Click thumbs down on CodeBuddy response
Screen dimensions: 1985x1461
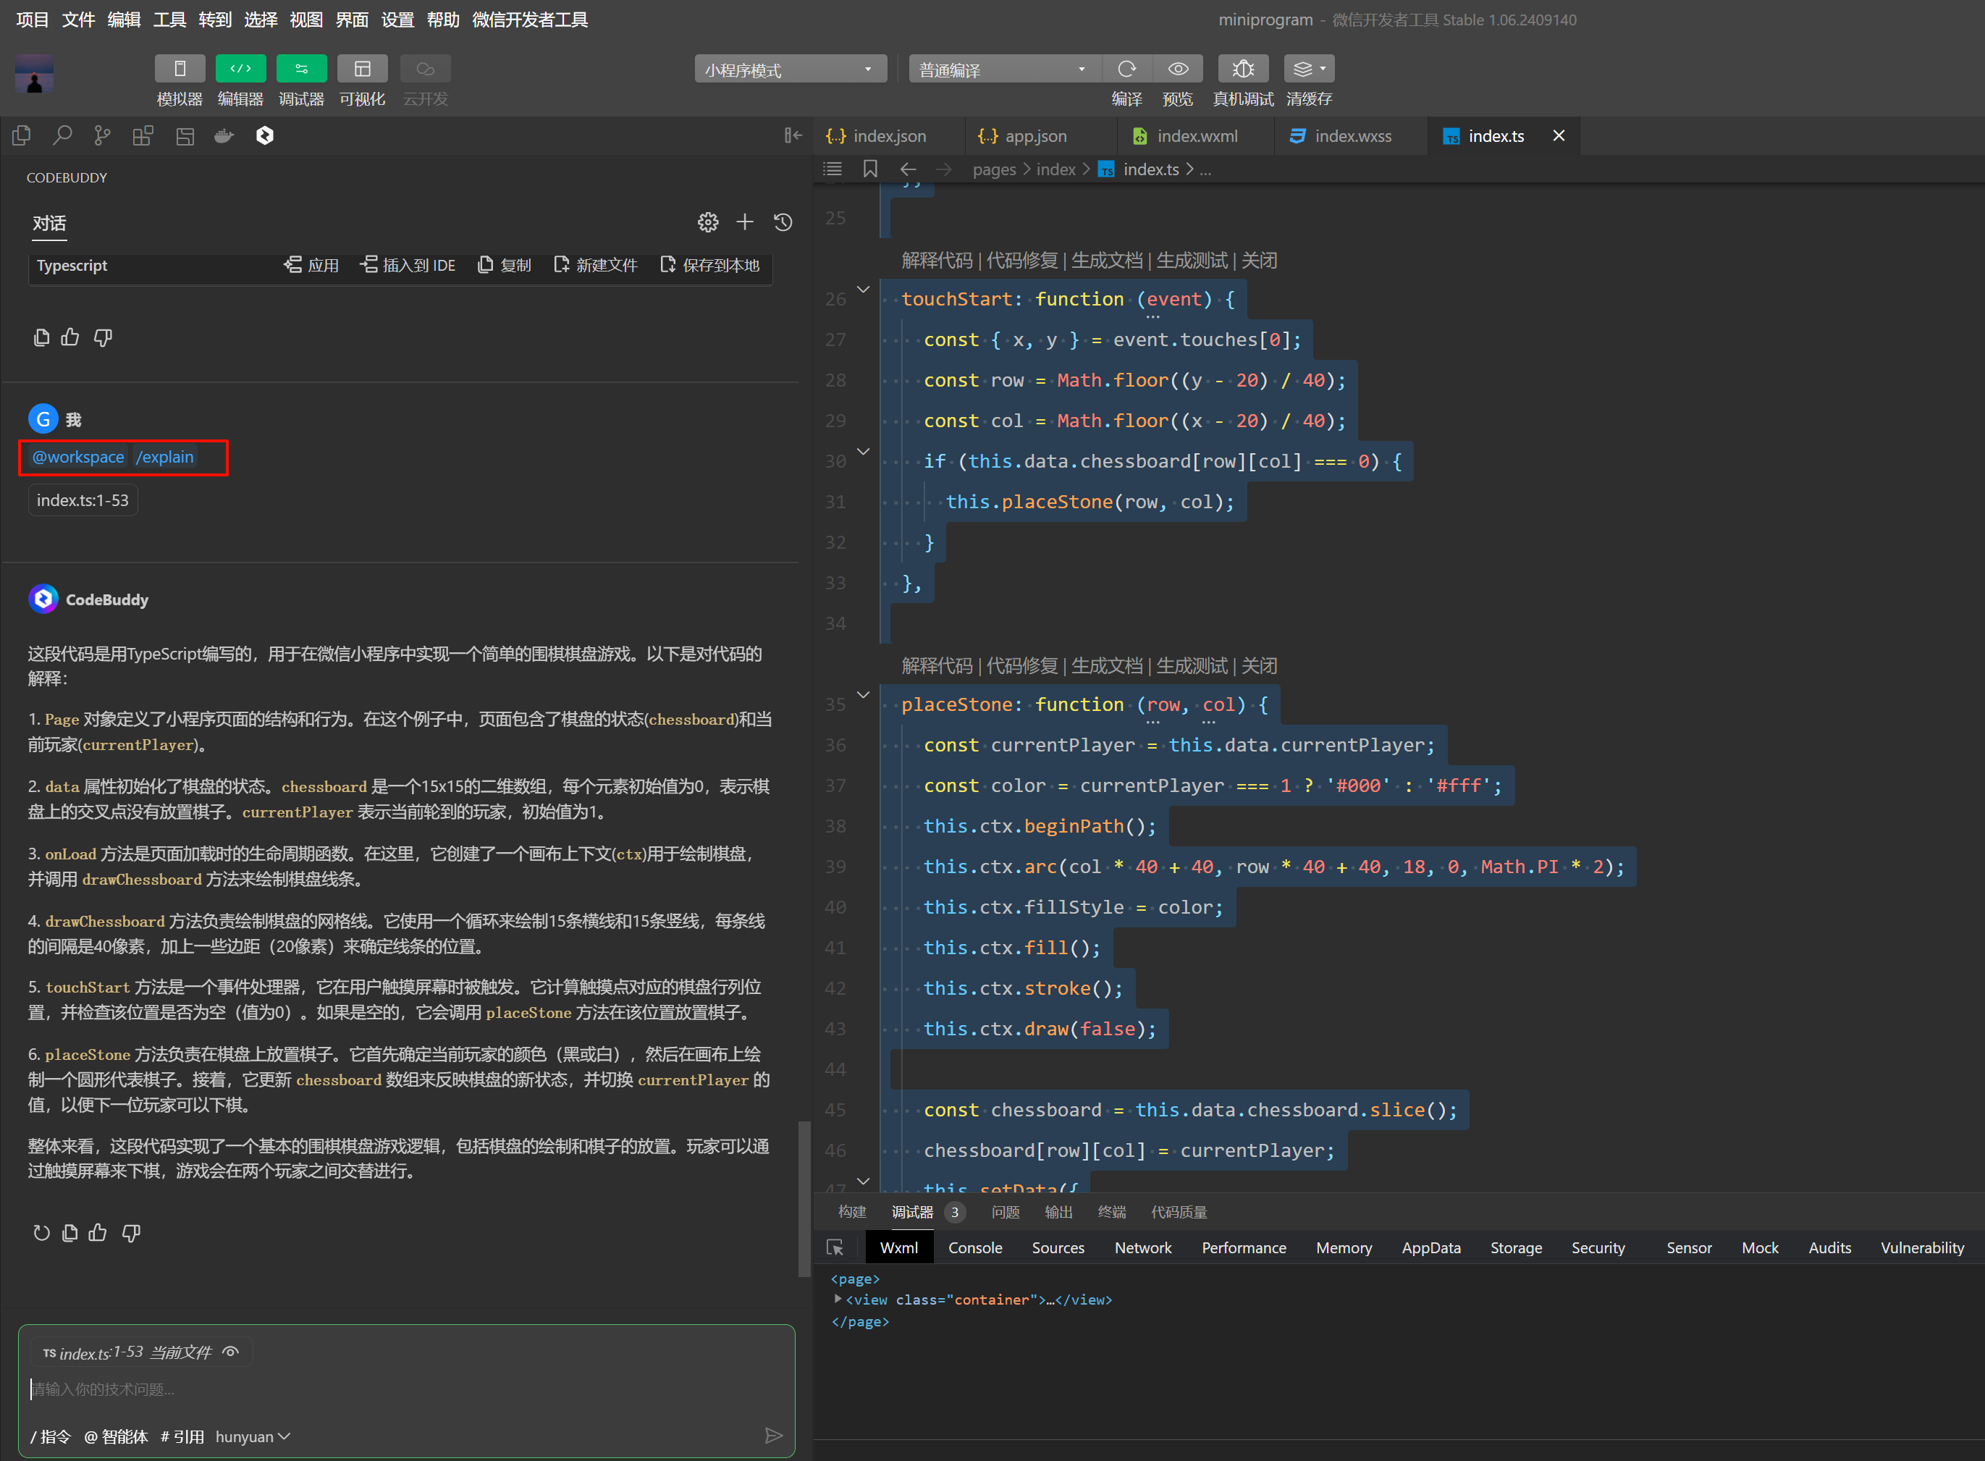[x=131, y=1233]
